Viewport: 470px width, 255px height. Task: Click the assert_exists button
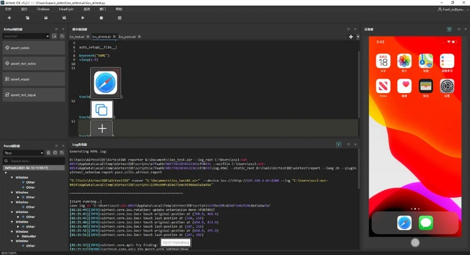[33, 47]
